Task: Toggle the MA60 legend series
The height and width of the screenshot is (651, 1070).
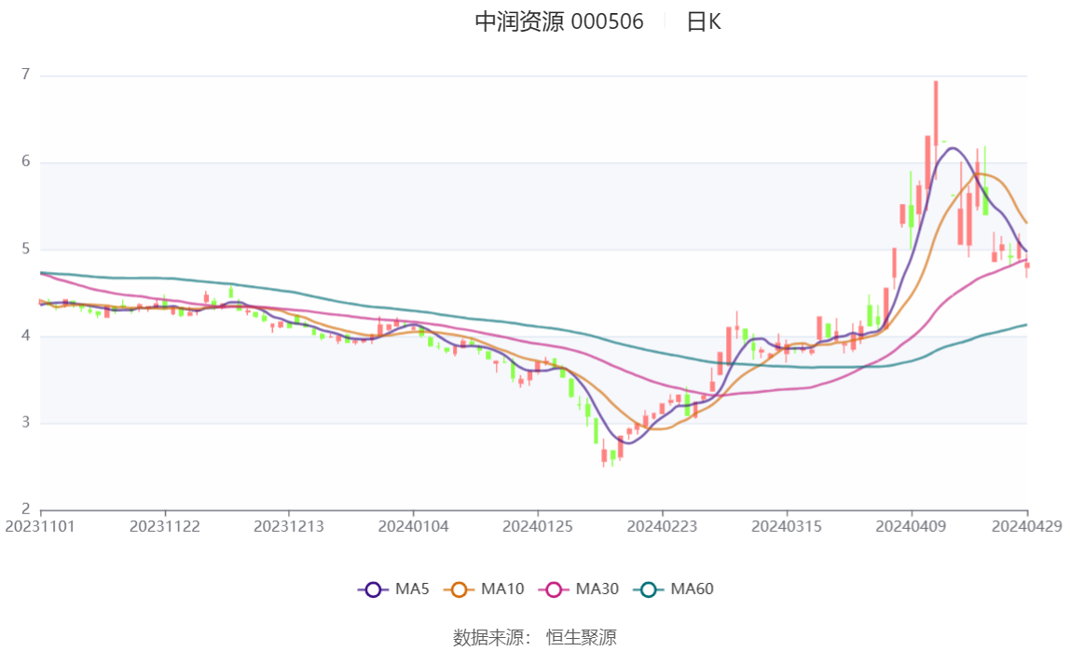Action: (674, 589)
